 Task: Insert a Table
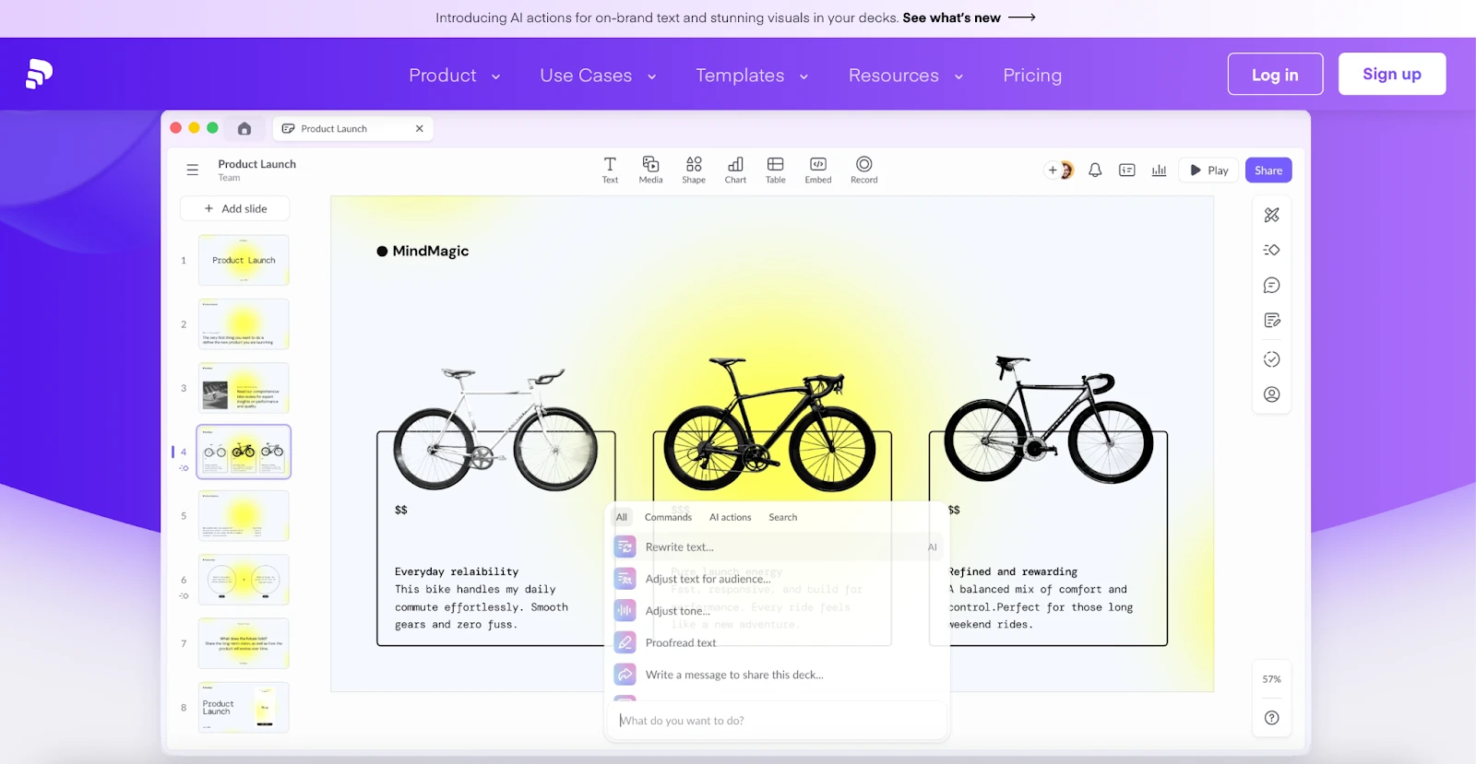[x=776, y=170]
